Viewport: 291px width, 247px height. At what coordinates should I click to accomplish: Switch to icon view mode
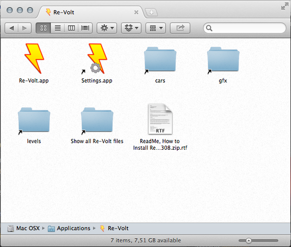(43, 28)
